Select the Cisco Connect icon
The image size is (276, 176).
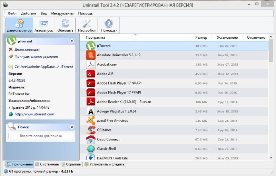[x=91, y=139]
